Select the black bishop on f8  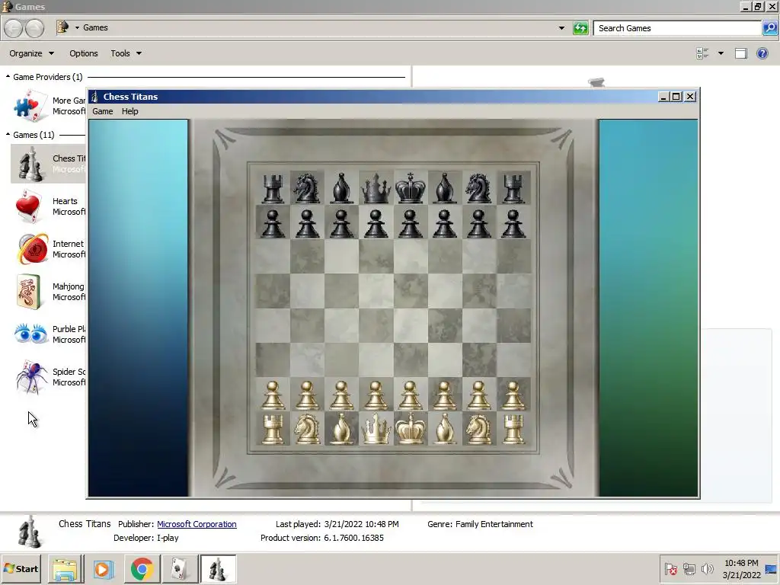click(x=444, y=188)
